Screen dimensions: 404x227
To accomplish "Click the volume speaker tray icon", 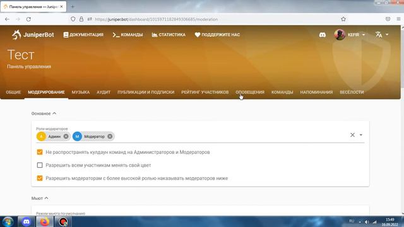I will pyautogui.click(x=367, y=221).
